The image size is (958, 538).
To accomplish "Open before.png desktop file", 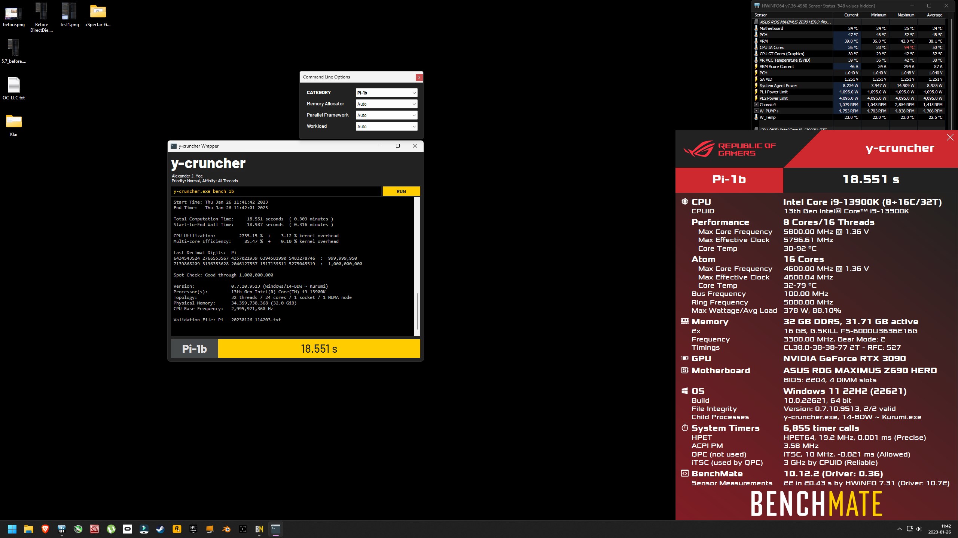I will point(14,16).
